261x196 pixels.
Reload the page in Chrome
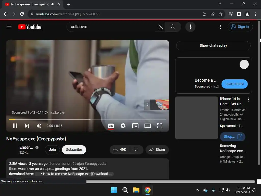click(x=22, y=14)
